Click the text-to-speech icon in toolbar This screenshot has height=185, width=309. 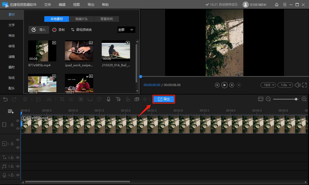tap(118, 99)
